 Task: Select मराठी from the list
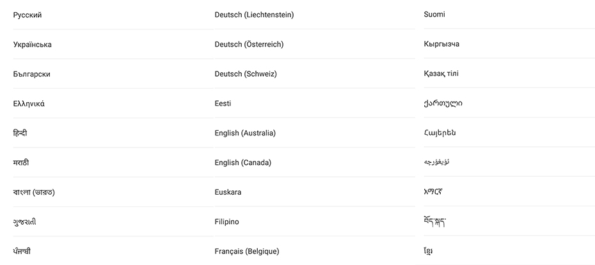[21, 163]
